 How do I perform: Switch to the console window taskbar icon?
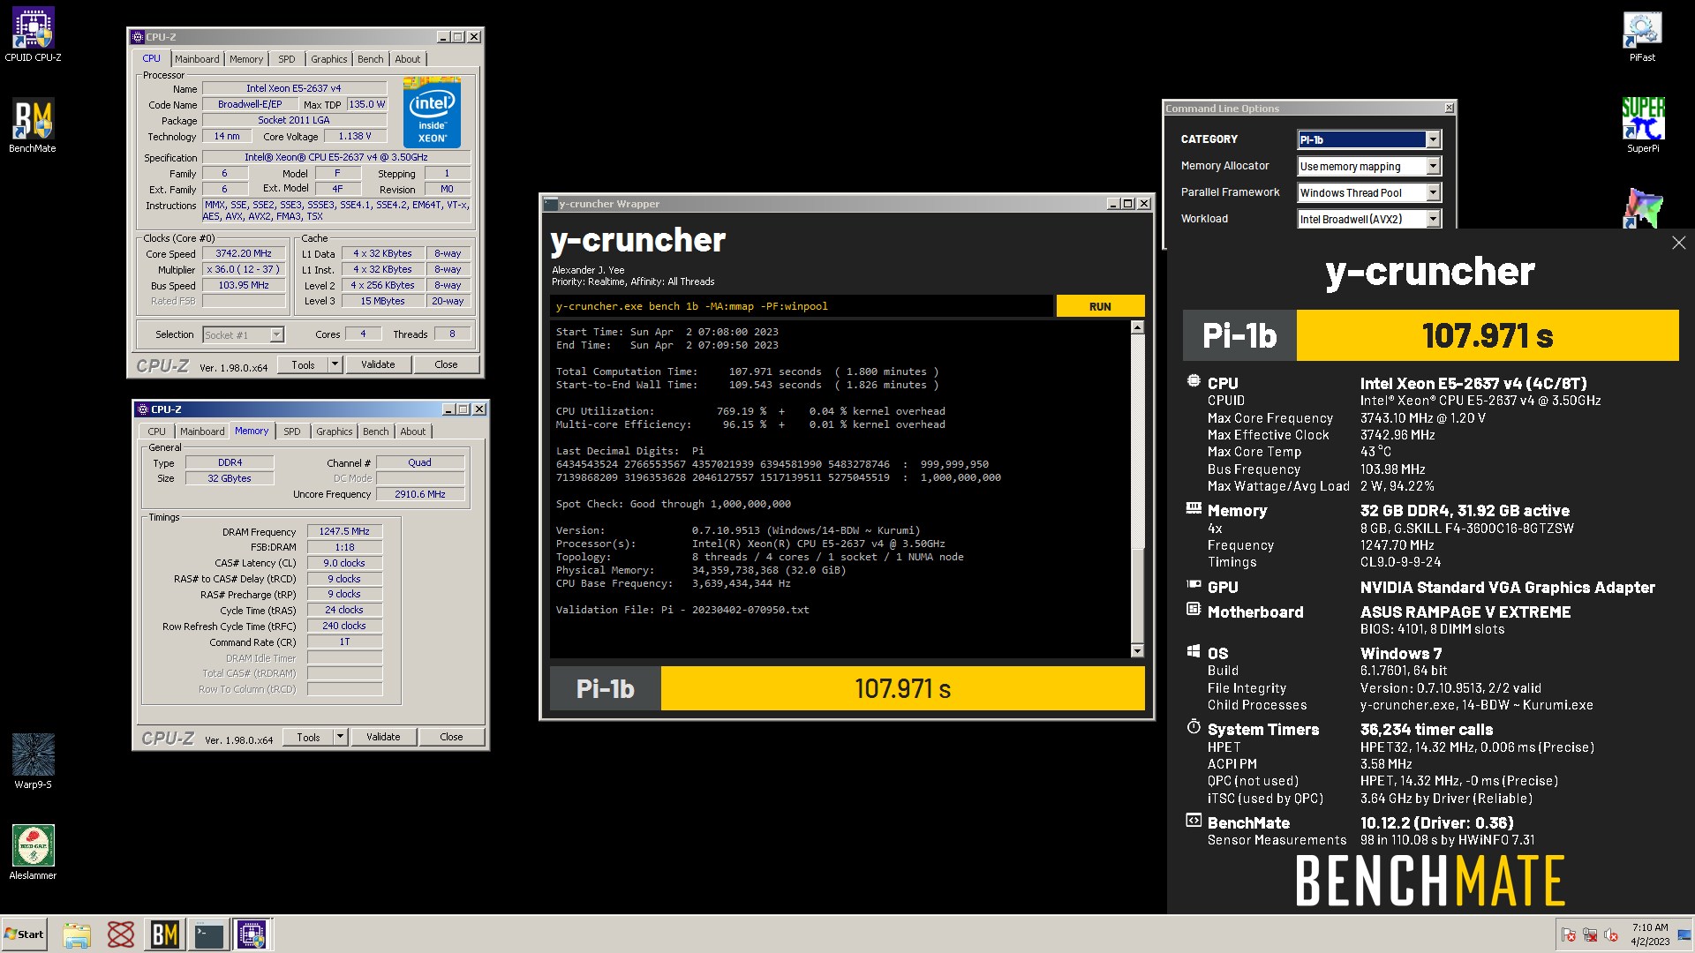(x=209, y=934)
